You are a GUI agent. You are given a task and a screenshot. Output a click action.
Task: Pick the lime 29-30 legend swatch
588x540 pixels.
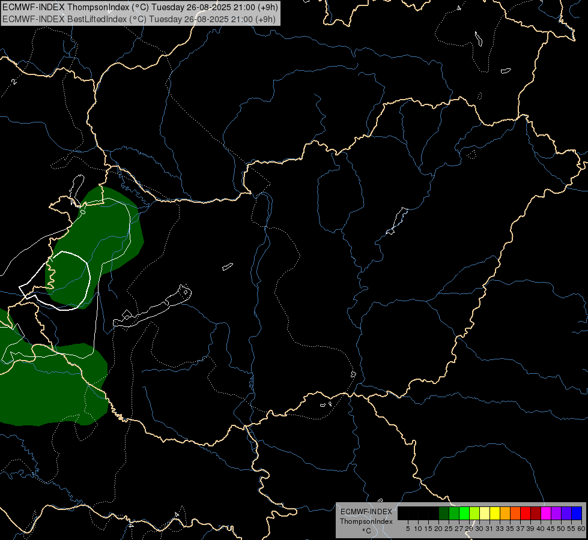474,513
